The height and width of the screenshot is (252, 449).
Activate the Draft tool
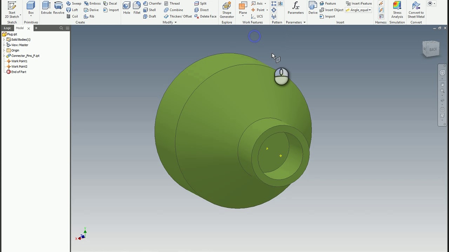(x=149, y=16)
